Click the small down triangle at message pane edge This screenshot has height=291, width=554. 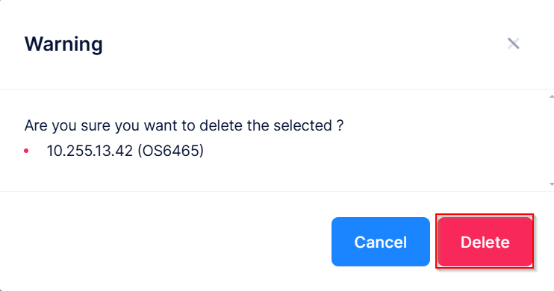(x=552, y=184)
